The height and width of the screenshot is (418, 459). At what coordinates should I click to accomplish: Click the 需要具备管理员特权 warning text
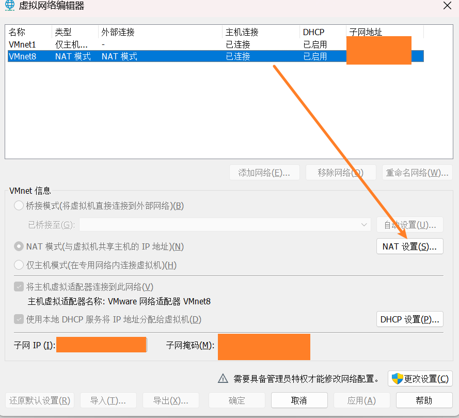click(306, 379)
